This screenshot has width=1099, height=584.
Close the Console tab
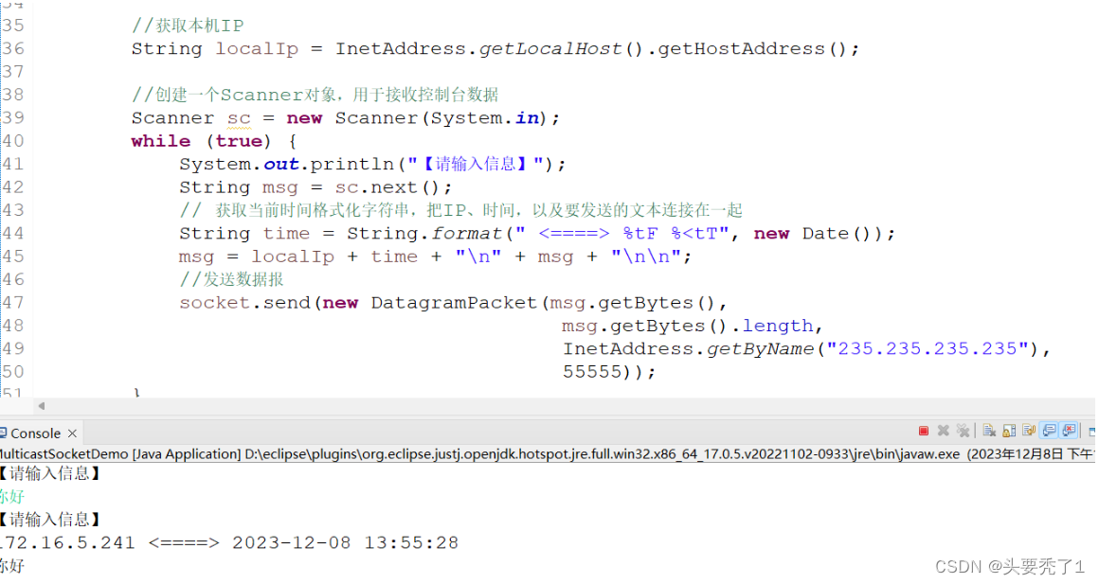[72, 434]
